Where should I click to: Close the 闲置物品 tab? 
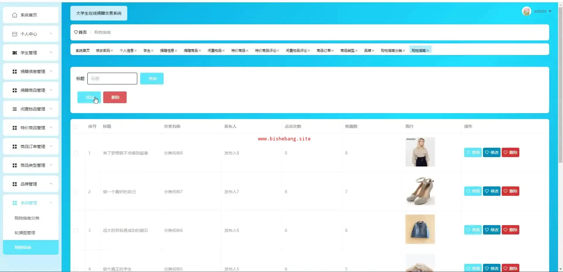pyautogui.click(x=223, y=51)
